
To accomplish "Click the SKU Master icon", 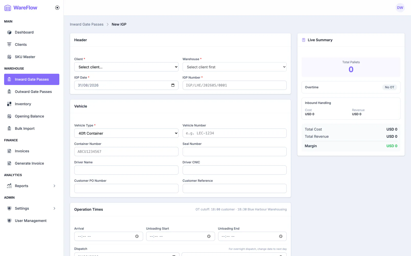I will pyautogui.click(x=9, y=57).
